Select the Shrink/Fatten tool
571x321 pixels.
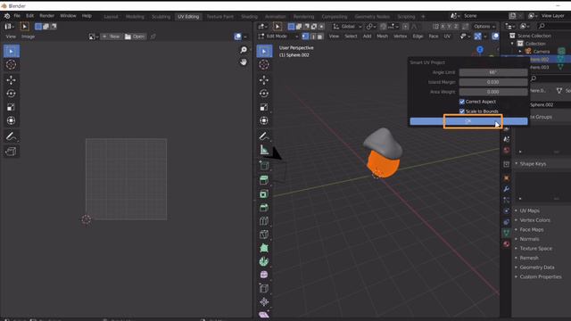point(264,301)
